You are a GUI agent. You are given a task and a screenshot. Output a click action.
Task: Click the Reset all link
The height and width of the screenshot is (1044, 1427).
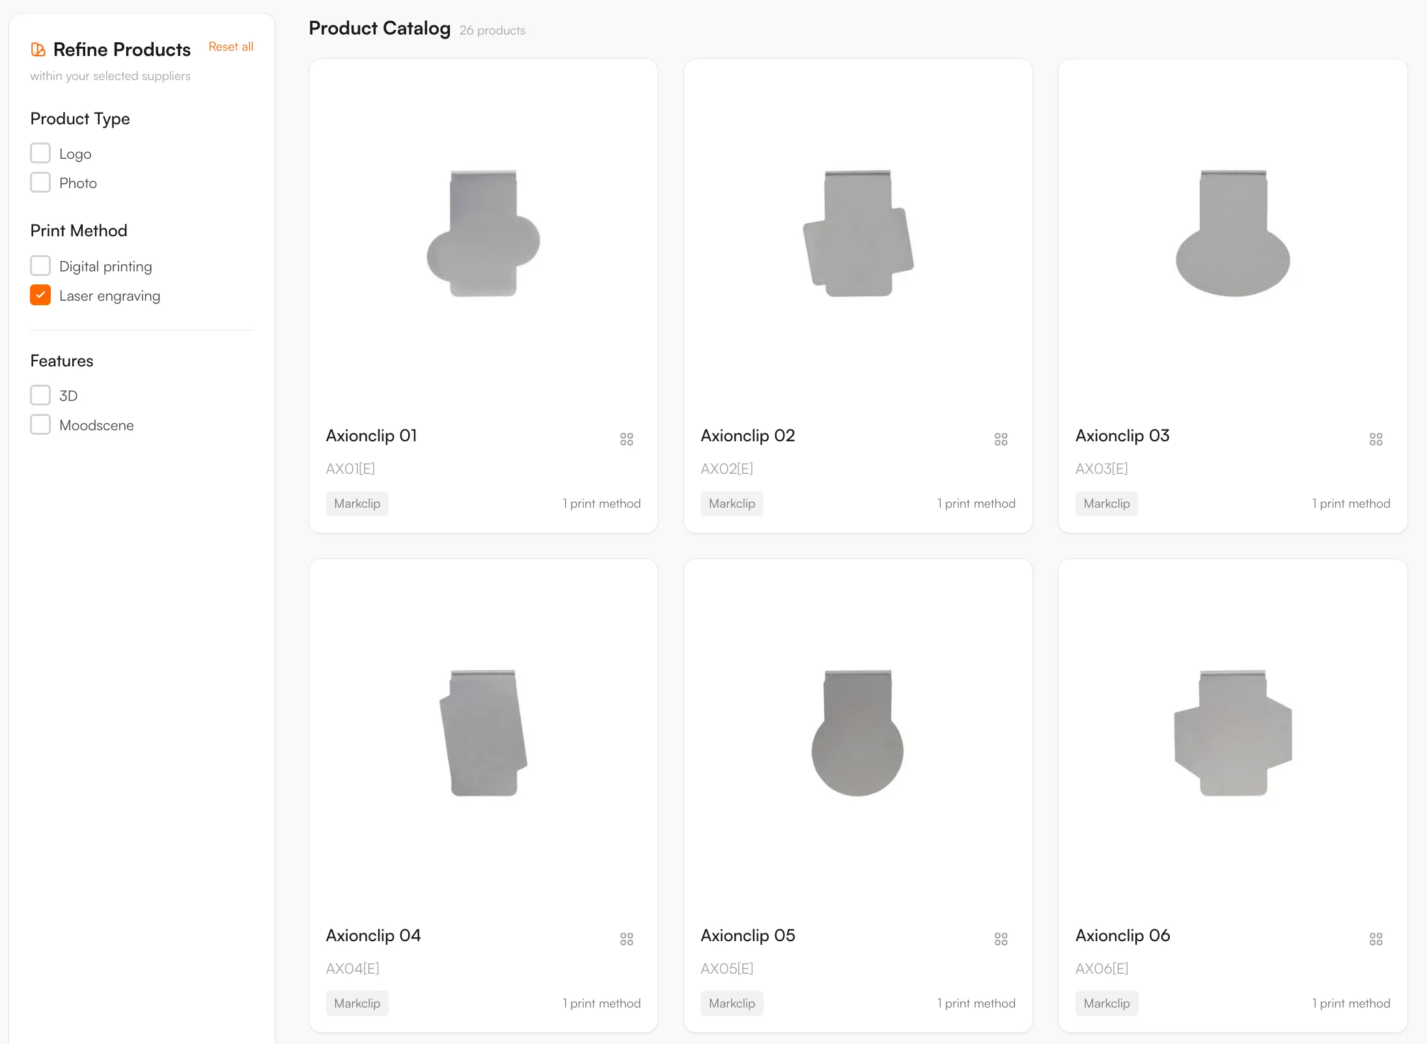(230, 47)
